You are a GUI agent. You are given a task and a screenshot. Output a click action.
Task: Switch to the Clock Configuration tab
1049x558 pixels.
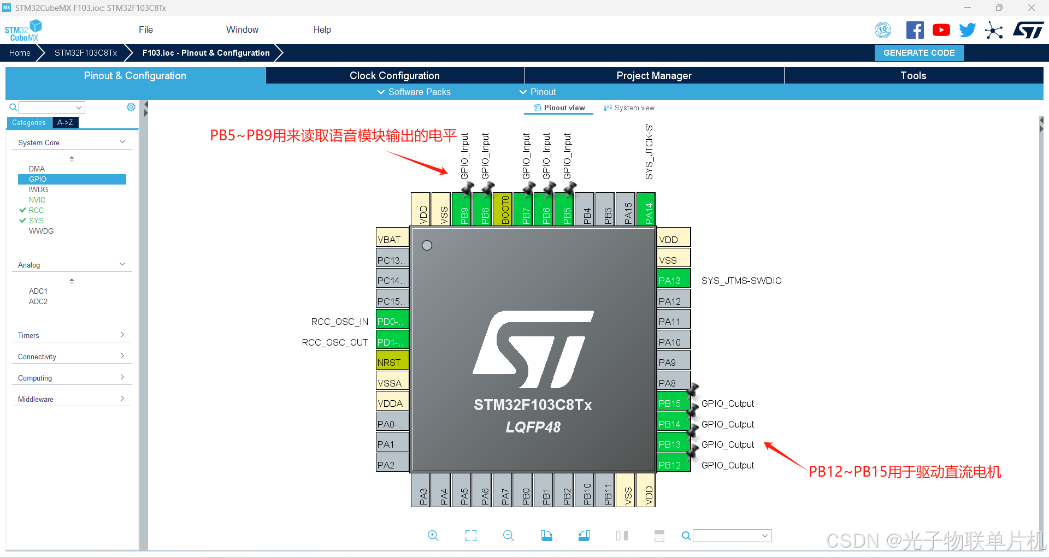(x=394, y=75)
